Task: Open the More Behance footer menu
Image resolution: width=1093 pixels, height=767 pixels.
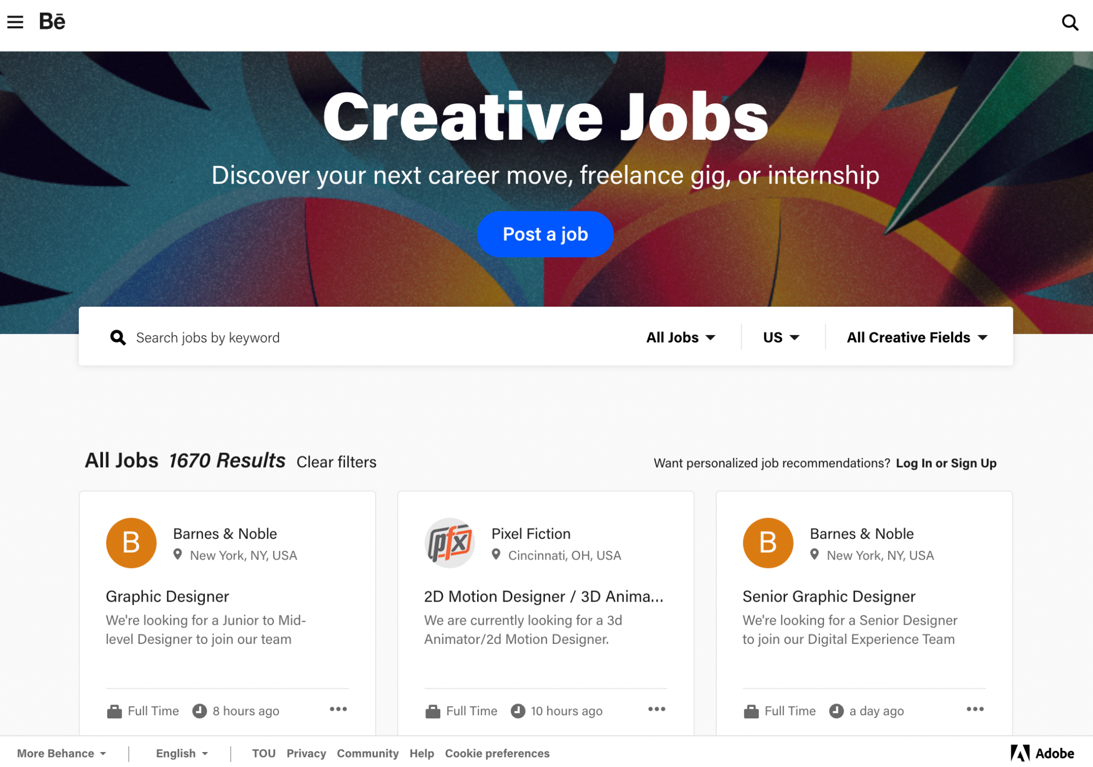Action: (61, 753)
